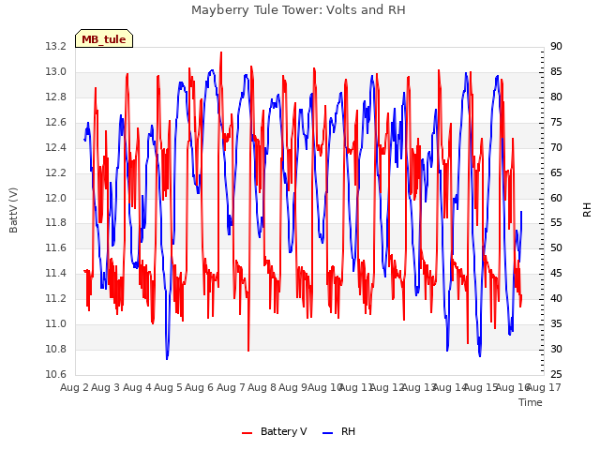
Task: Click the 12.4 voltage axis value
Action: tap(56, 147)
